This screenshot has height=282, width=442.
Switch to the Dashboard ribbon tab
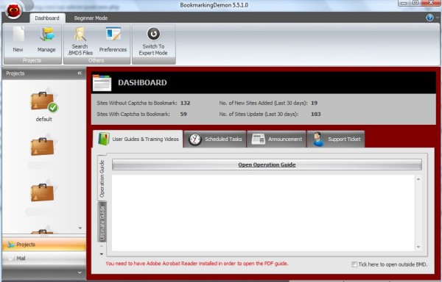pyautogui.click(x=47, y=18)
